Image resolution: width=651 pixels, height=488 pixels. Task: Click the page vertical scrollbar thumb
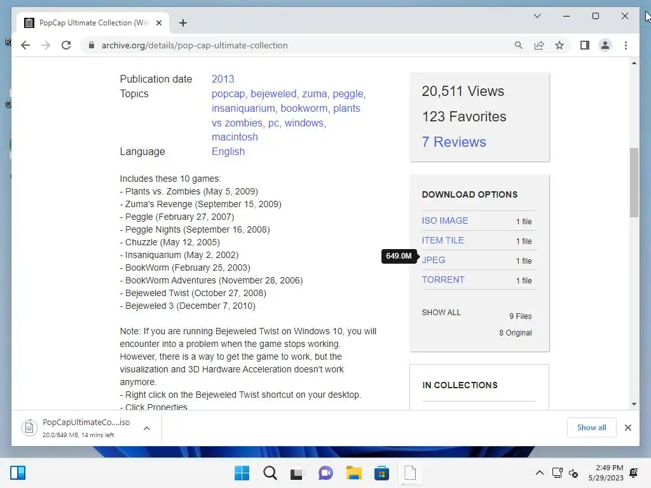(634, 182)
